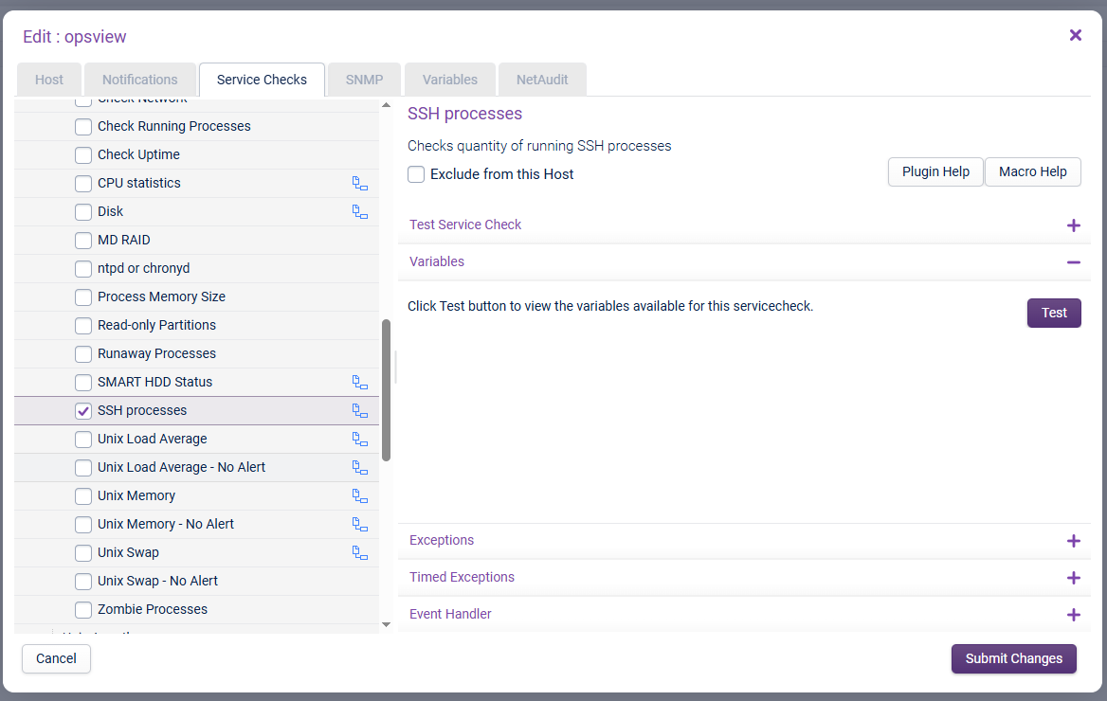This screenshot has height=701, width=1107.
Task: Switch to the Notifications tab
Action: click(140, 80)
